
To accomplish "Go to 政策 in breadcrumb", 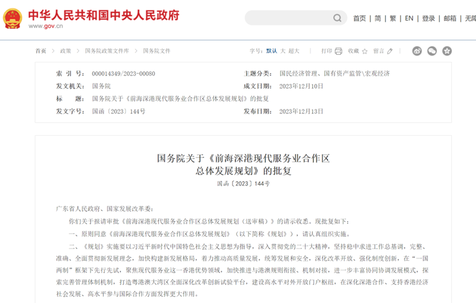I will tap(66, 51).
